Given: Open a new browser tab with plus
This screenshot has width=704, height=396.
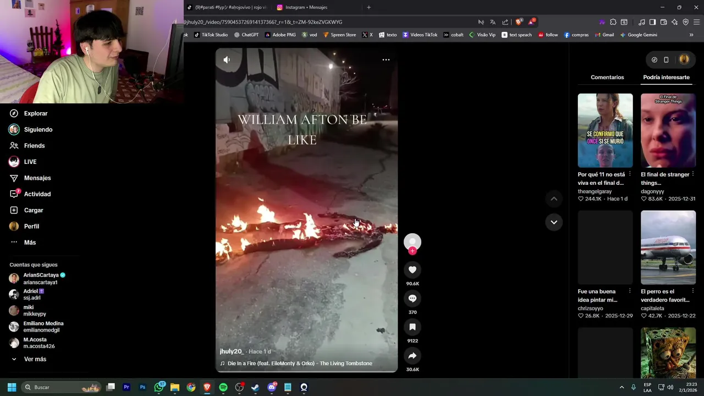Looking at the screenshot, I should coord(369,7).
